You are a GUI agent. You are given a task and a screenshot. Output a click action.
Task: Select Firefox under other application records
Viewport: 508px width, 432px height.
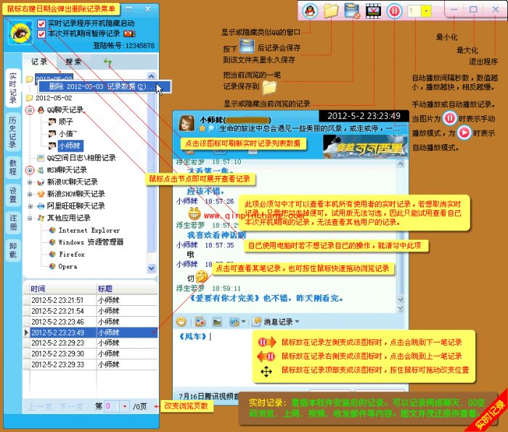click(71, 254)
